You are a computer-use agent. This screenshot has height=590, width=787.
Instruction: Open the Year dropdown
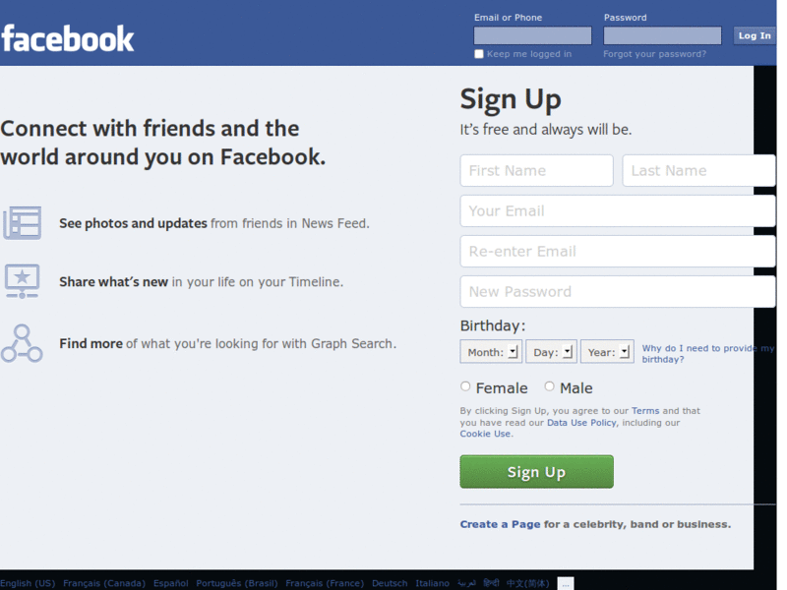pos(607,352)
